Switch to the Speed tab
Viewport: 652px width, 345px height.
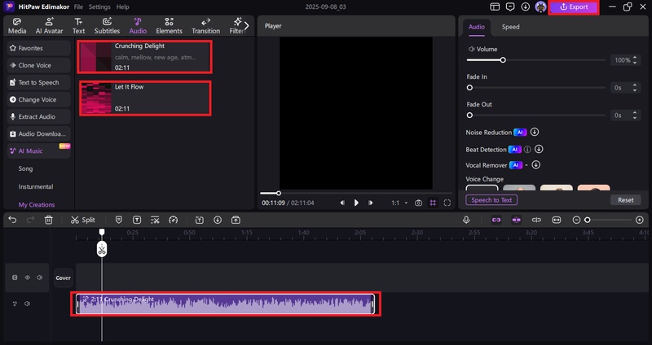pos(510,27)
